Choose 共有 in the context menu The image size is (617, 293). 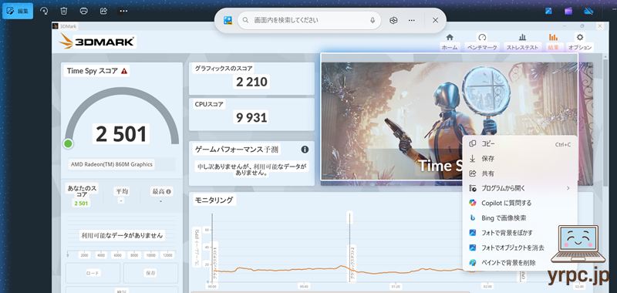point(520,173)
